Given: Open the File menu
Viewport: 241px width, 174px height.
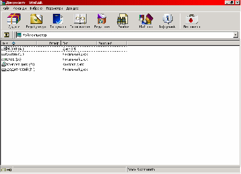Looking at the screenshot, I should coord(6,8).
